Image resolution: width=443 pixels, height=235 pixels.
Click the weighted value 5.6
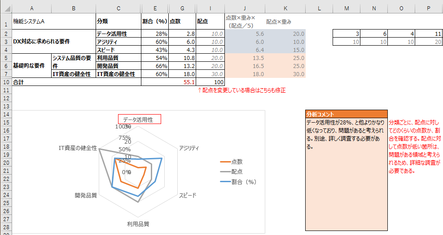tap(245, 34)
